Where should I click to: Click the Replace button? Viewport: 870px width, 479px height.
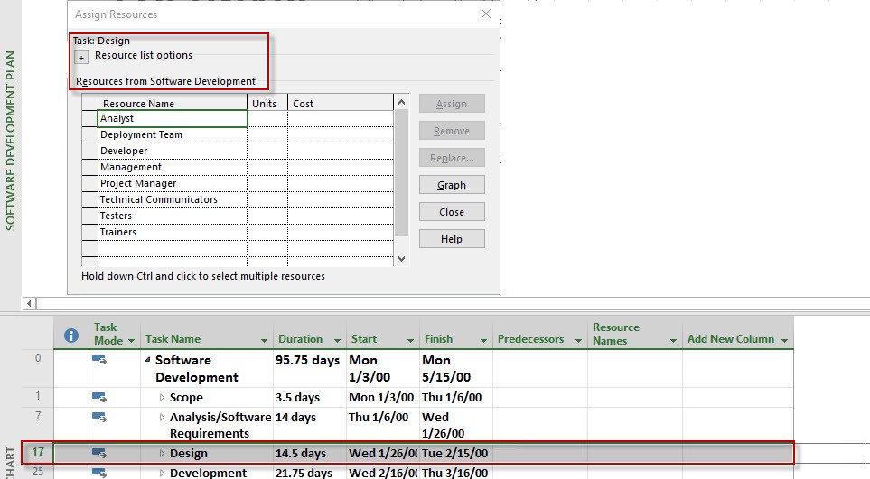pos(452,158)
